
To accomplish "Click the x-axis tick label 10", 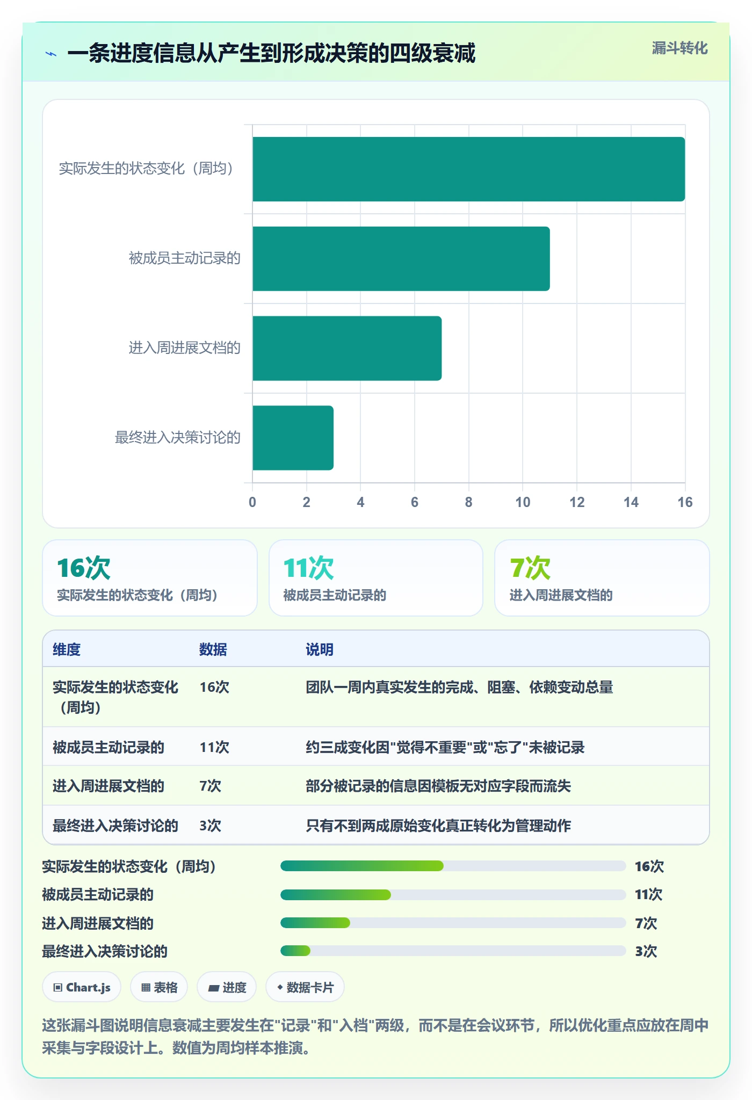I will (523, 502).
